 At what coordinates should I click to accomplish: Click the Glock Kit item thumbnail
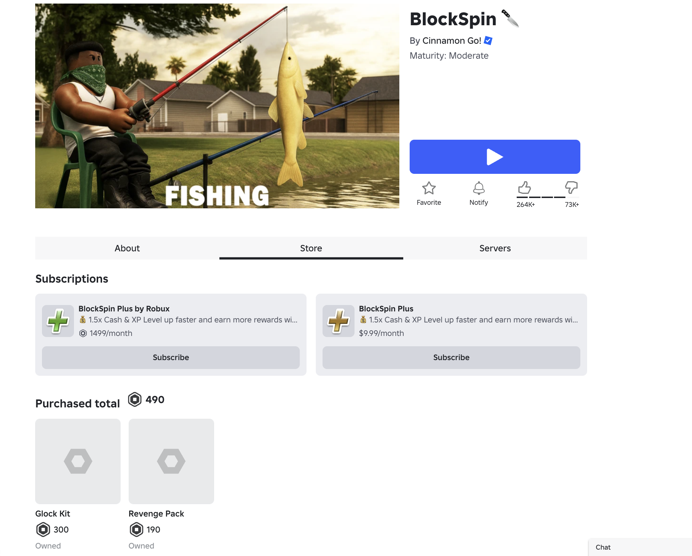(x=78, y=461)
